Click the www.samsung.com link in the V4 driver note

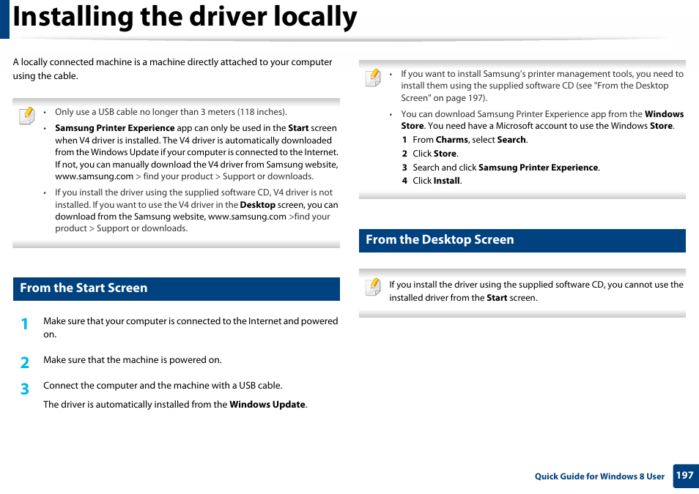pos(94,176)
